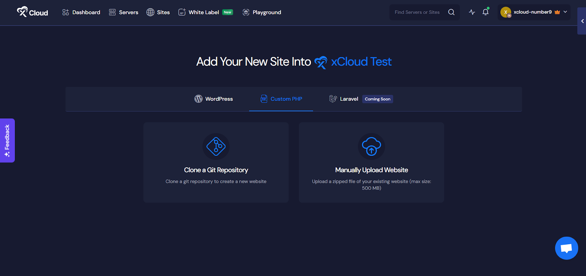Viewport: 586px width, 276px height.
Task: Open the activity pulse icon
Action: point(472,12)
